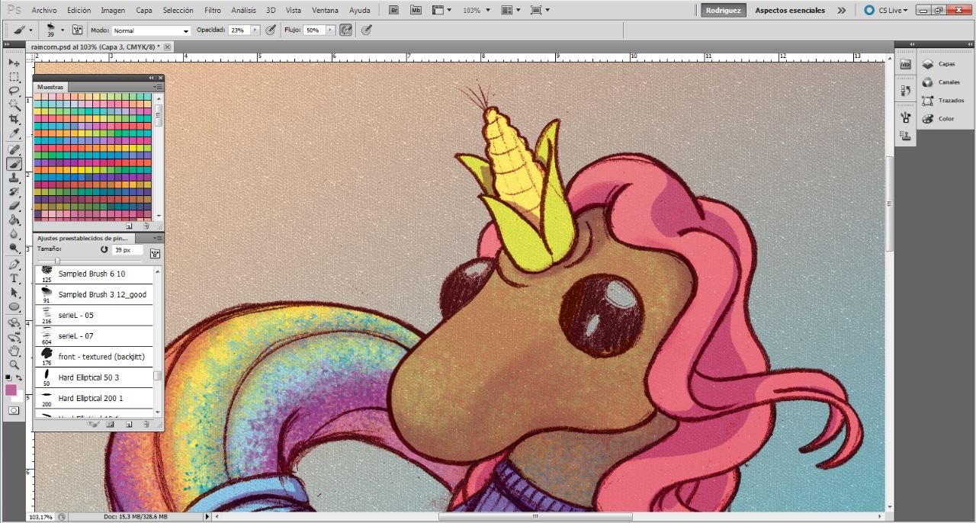
Task: Select the Clone Stamp tool
Action: pos(14,178)
